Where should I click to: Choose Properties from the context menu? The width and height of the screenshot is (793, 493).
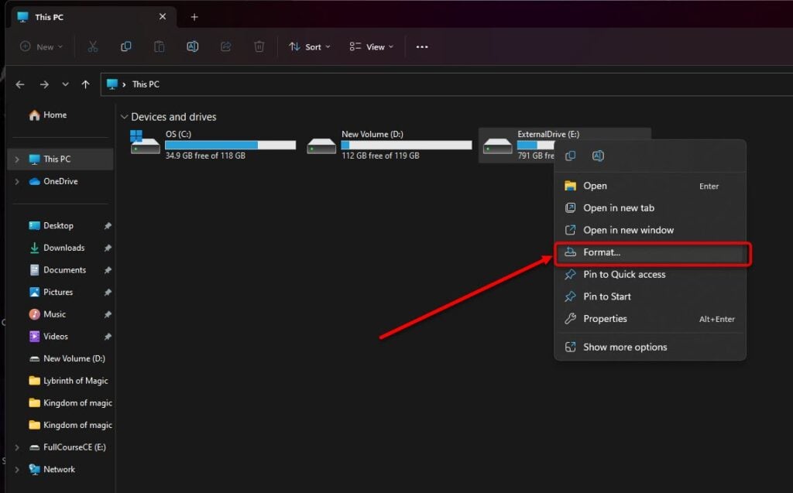point(605,319)
